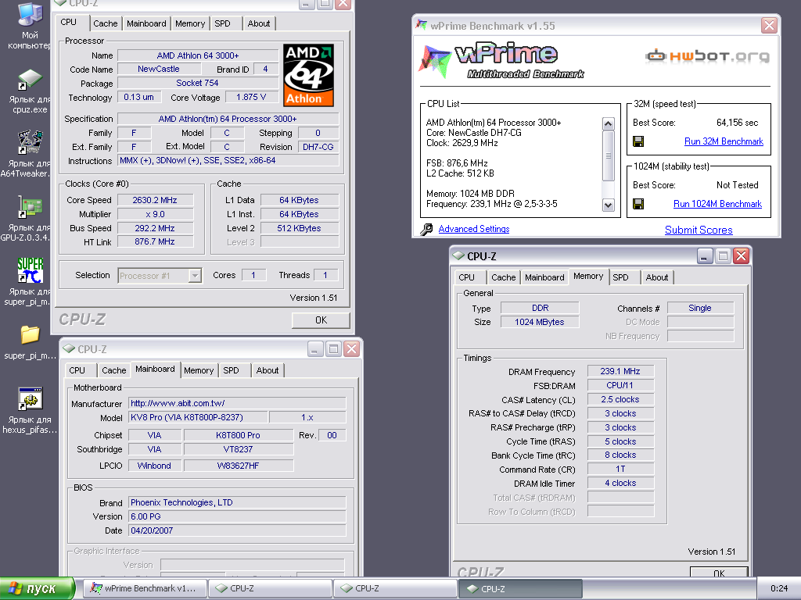Click the Channels # Single value
The image size is (801, 600).
(x=700, y=308)
